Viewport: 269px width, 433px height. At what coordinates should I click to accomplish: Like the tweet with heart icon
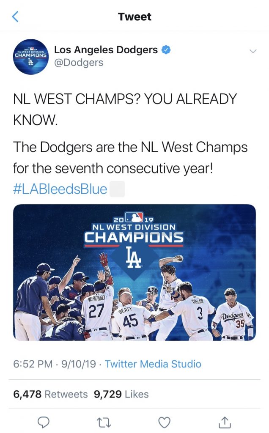[164, 422]
